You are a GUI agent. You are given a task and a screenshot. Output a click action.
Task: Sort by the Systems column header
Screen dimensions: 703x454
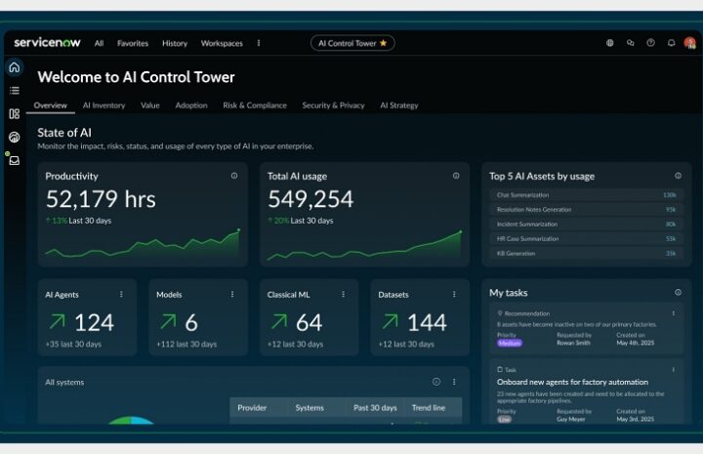(x=310, y=408)
